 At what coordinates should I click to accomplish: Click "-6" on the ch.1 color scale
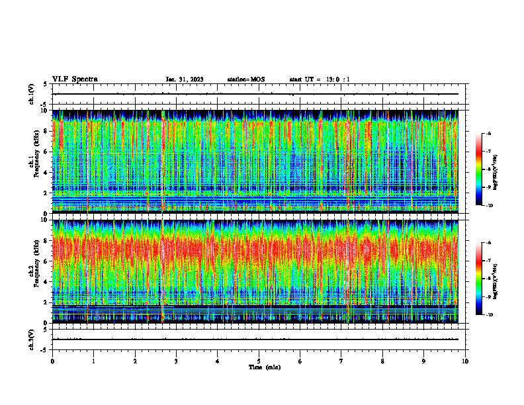[x=488, y=133]
